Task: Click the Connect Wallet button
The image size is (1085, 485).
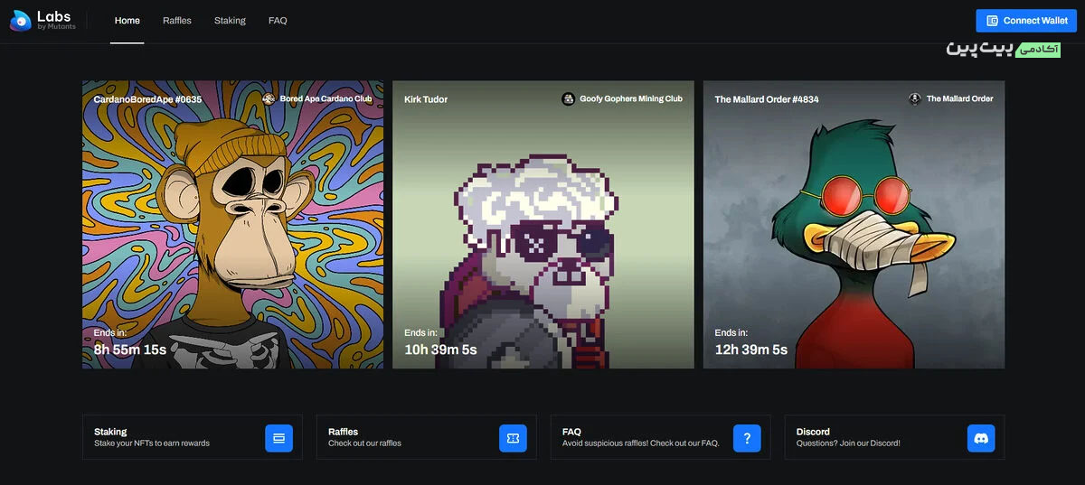Action: [1026, 21]
